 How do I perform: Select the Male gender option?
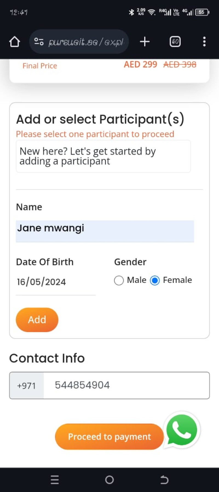click(119, 280)
